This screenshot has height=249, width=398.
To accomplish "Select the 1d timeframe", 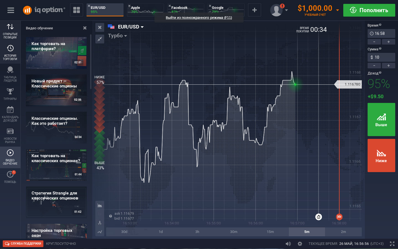I will [x=161, y=232].
